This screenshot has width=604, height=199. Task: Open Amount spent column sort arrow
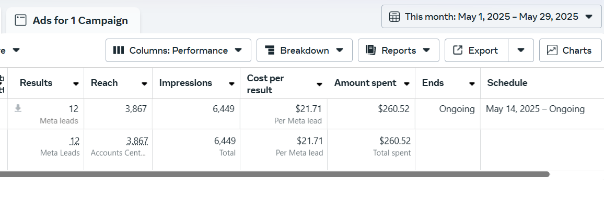pyautogui.click(x=406, y=84)
